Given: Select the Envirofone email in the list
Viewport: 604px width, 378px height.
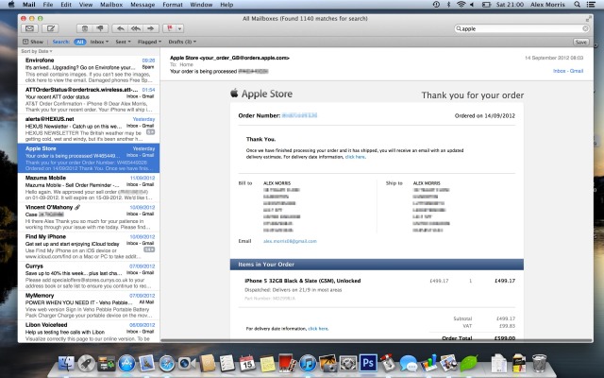Looking at the screenshot, I should coord(89,70).
